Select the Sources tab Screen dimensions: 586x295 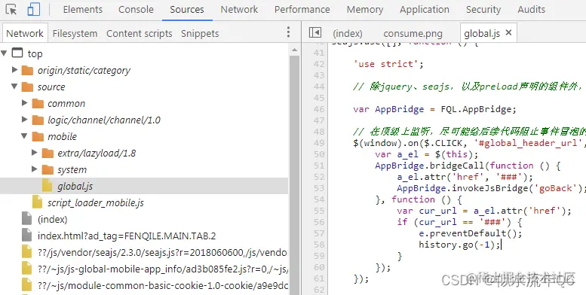click(187, 9)
